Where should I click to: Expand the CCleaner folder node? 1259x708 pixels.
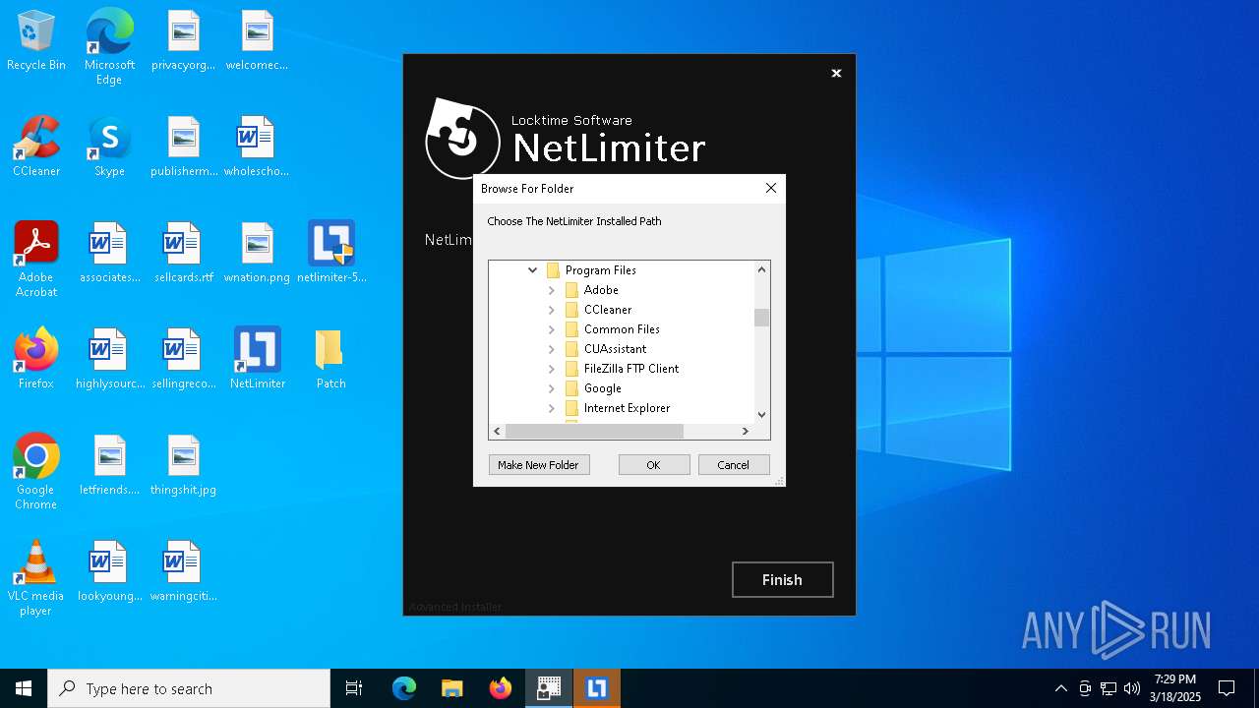click(552, 310)
